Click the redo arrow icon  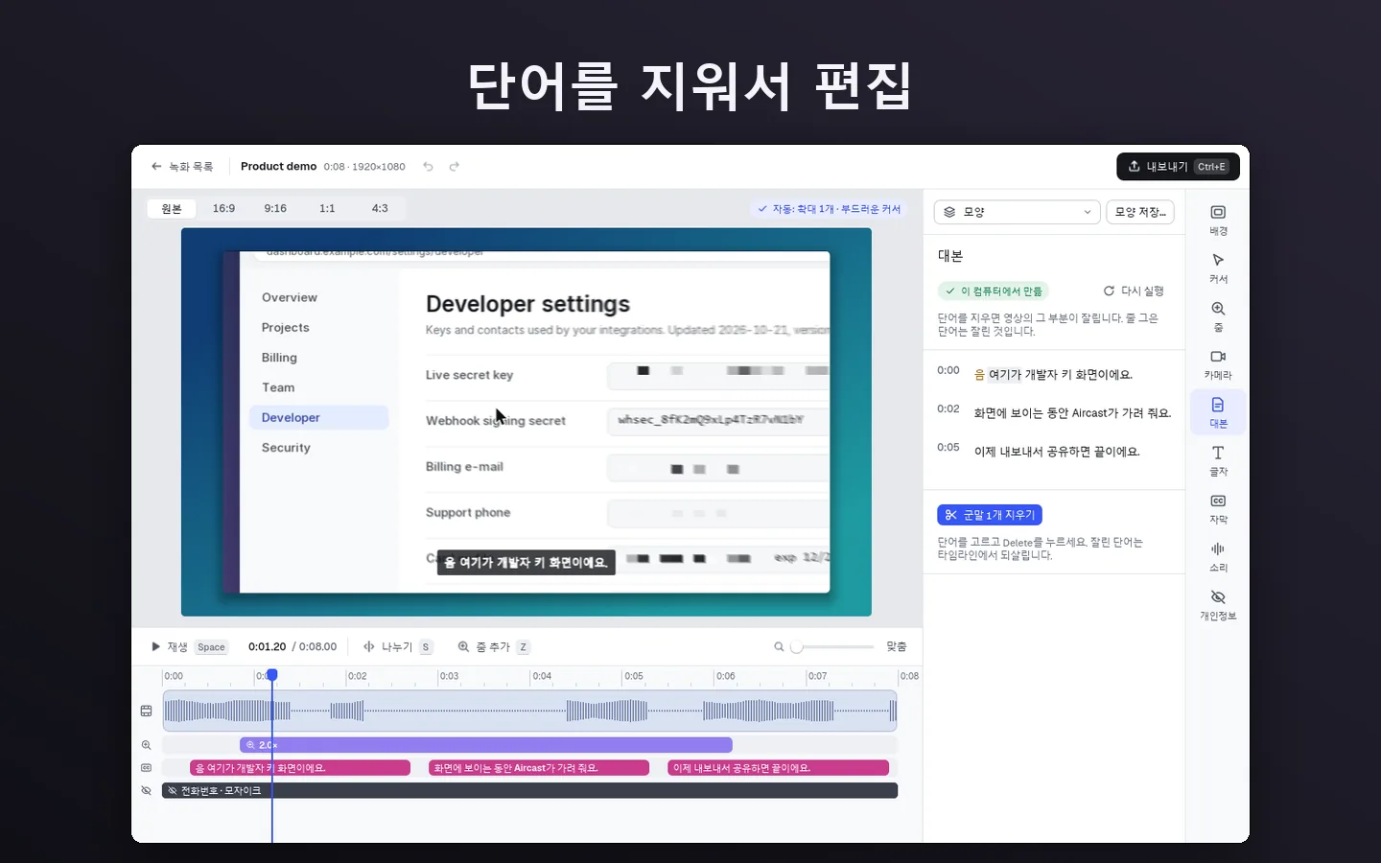(x=455, y=167)
